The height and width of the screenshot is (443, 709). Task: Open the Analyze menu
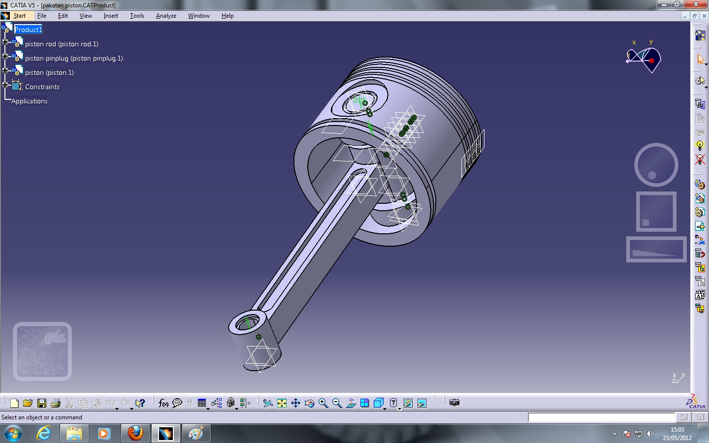(x=166, y=15)
